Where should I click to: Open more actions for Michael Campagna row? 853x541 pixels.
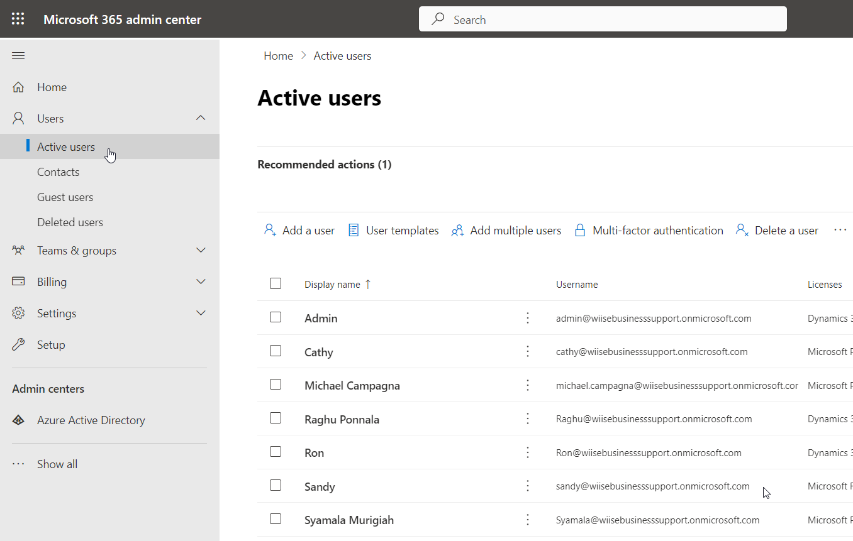pos(528,385)
